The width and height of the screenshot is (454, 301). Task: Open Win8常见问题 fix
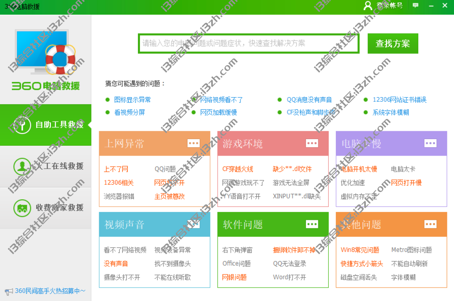360,250
